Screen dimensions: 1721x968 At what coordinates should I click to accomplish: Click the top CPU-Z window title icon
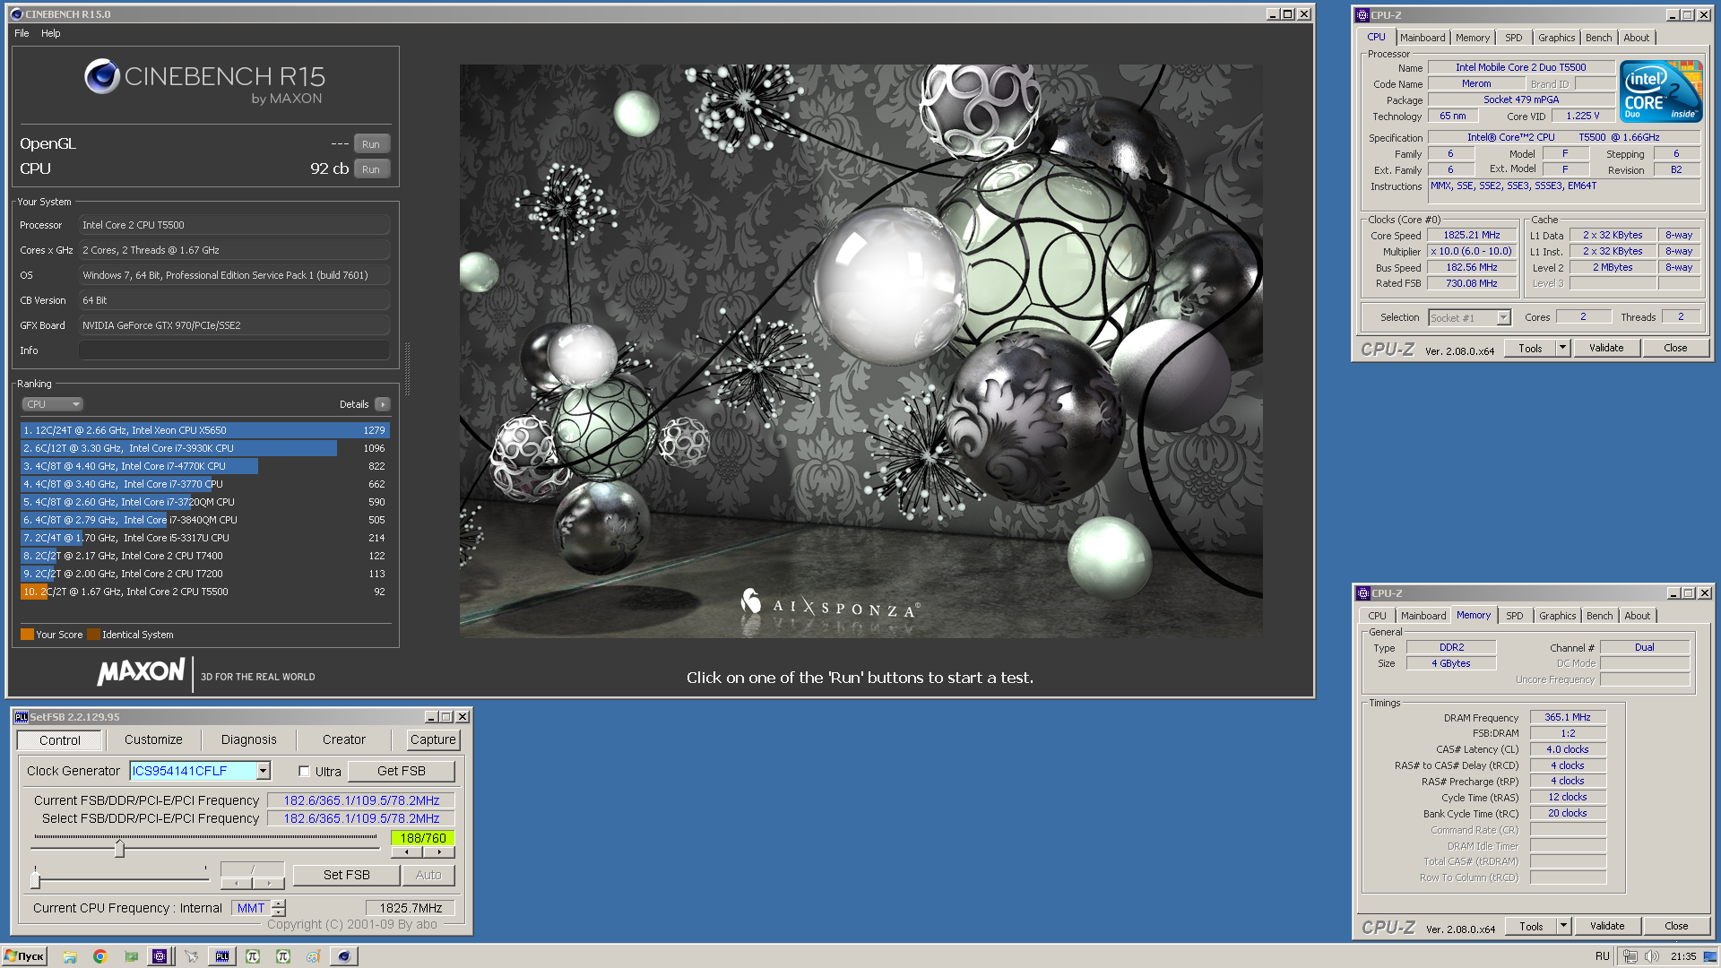point(1362,15)
